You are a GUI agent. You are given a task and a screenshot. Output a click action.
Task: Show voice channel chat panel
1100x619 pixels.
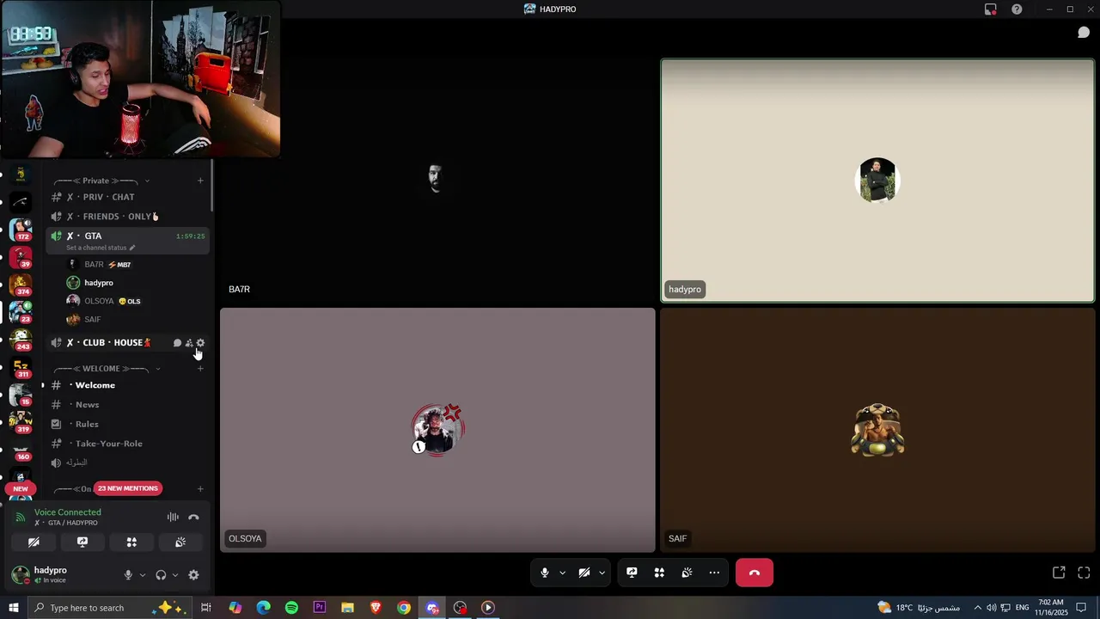click(1084, 33)
